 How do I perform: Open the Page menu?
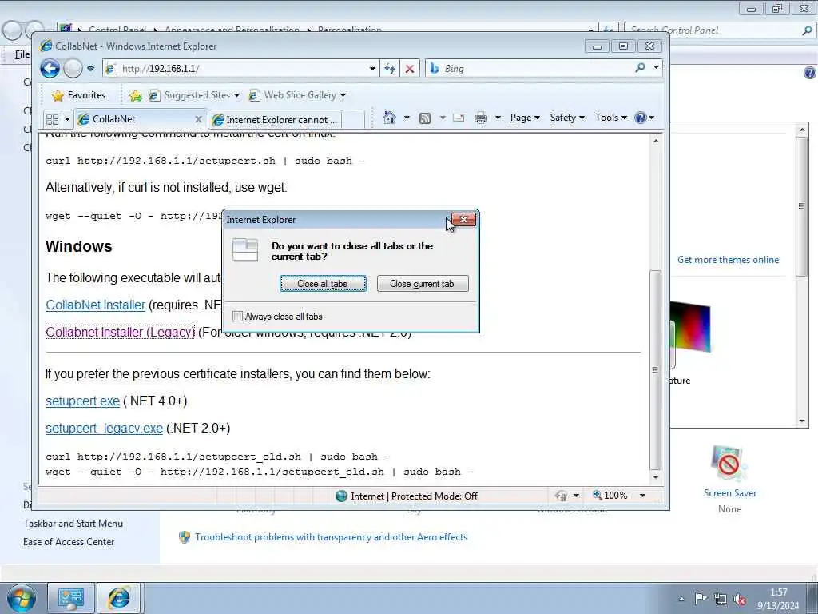pos(524,118)
